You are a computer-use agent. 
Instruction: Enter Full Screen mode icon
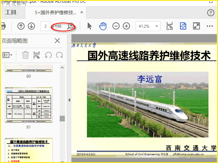tap(196, 26)
